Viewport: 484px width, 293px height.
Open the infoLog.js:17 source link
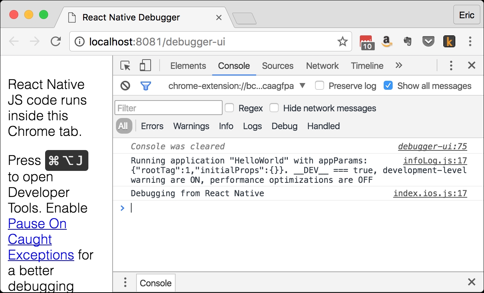click(x=435, y=161)
